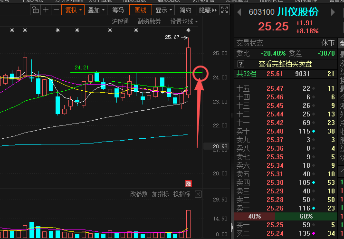344x239 pixels.
Task: Open the 显示 dropdown
Action: pyautogui.click(x=163, y=10)
